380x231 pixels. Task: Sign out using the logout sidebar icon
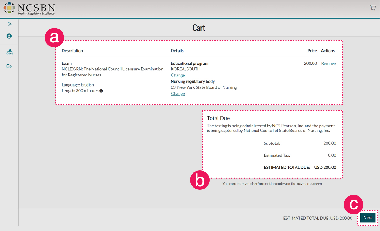[9, 66]
